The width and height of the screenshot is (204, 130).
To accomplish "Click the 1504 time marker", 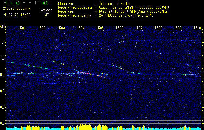I will pos(80,28).
